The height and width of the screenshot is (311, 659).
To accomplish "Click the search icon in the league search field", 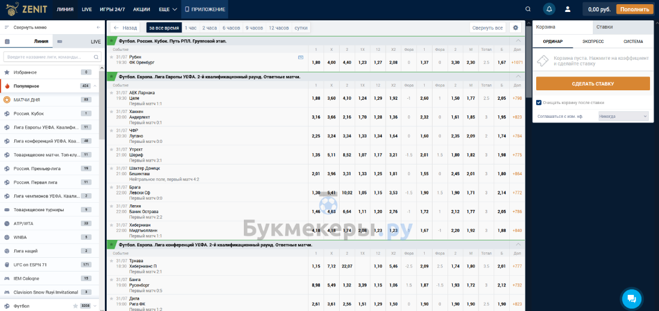I will [96, 57].
